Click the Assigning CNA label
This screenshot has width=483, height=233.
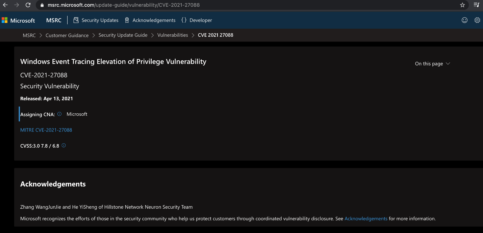(37, 114)
